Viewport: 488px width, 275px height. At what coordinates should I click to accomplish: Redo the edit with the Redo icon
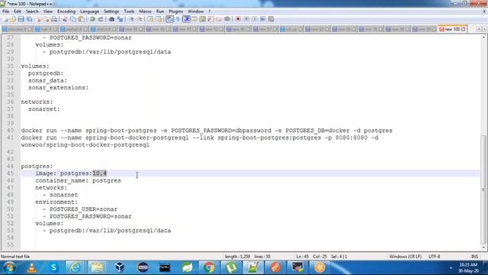tap(101, 19)
